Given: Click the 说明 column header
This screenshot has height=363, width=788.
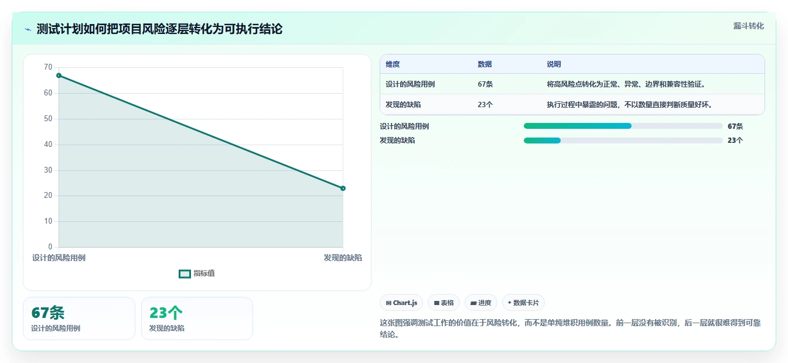Looking at the screenshot, I should pos(554,64).
